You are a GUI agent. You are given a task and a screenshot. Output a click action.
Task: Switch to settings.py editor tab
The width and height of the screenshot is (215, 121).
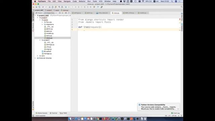point(77,13)
